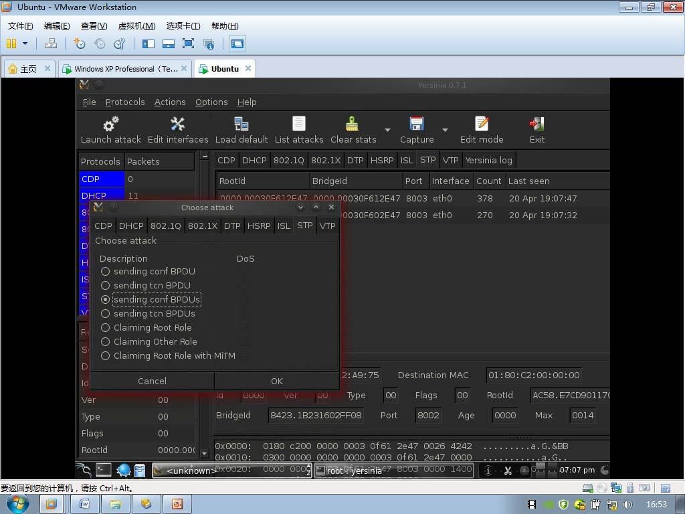The image size is (685, 514).
Task: Open Yersinia's Protocols menu
Action: pyautogui.click(x=125, y=102)
